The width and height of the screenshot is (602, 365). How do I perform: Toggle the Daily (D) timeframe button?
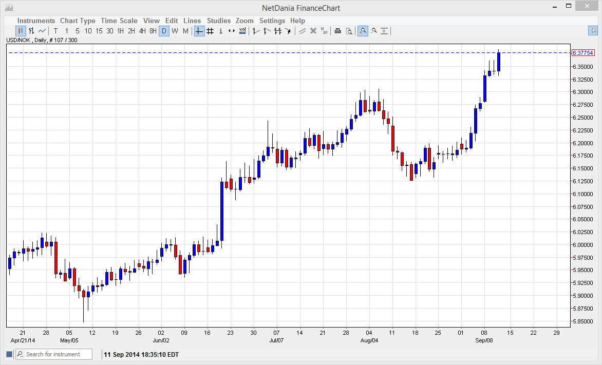coord(163,31)
